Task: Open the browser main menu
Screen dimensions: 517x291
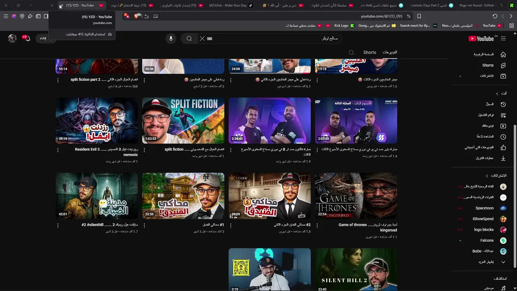Action: tap(6, 16)
